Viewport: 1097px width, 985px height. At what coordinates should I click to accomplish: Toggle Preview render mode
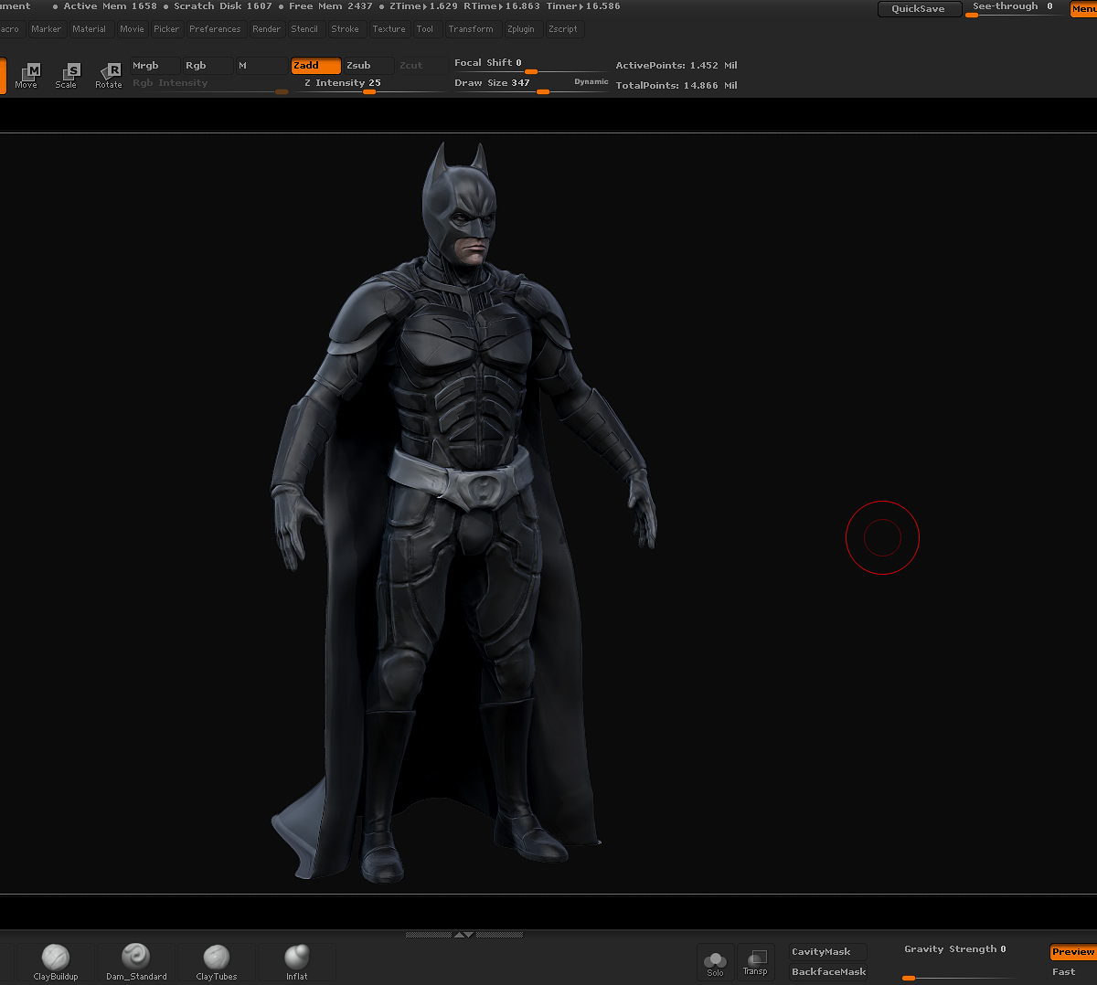pyautogui.click(x=1073, y=952)
